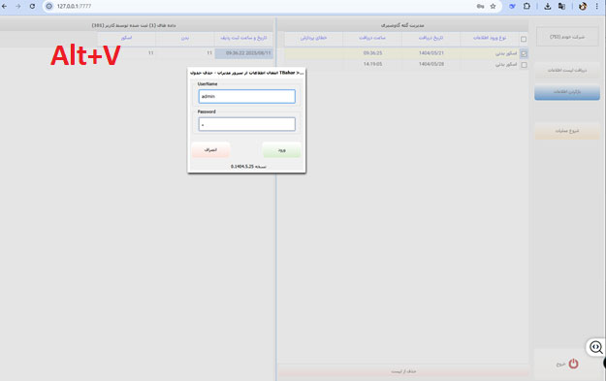Select date cell 1404/05/28
The image size is (606, 381).
pyautogui.click(x=431, y=64)
